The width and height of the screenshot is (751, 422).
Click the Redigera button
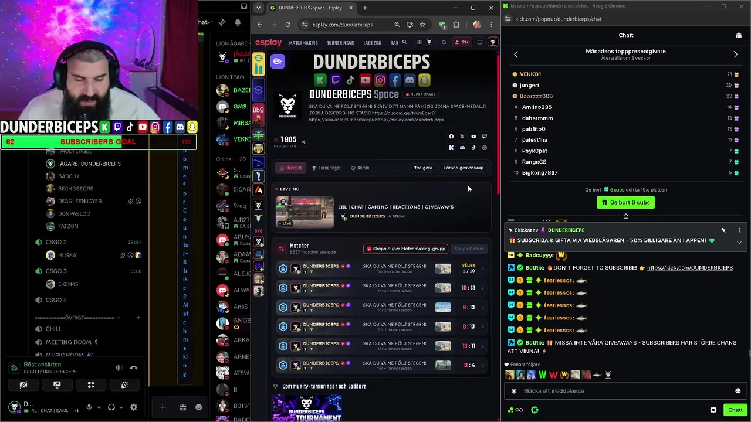click(422, 168)
